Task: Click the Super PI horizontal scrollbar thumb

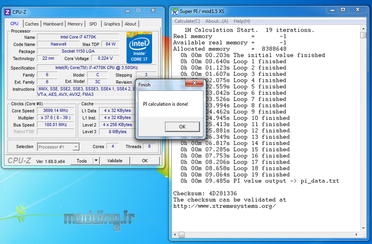Action: 181,235
